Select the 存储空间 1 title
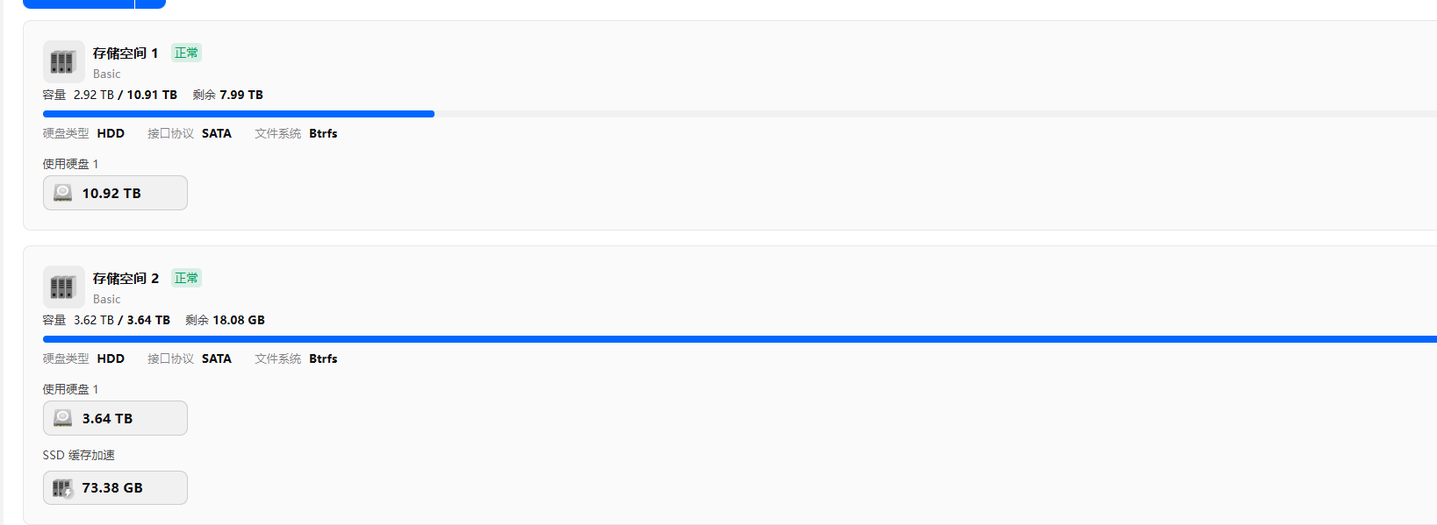 [126, 53]
